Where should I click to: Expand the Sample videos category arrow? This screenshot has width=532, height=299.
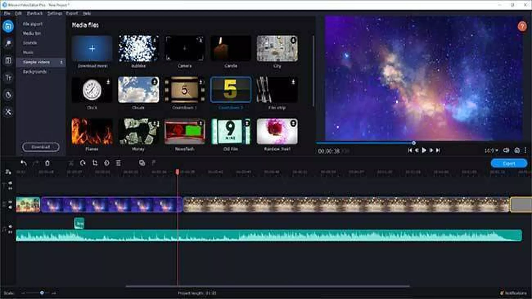tap(62, 62)
